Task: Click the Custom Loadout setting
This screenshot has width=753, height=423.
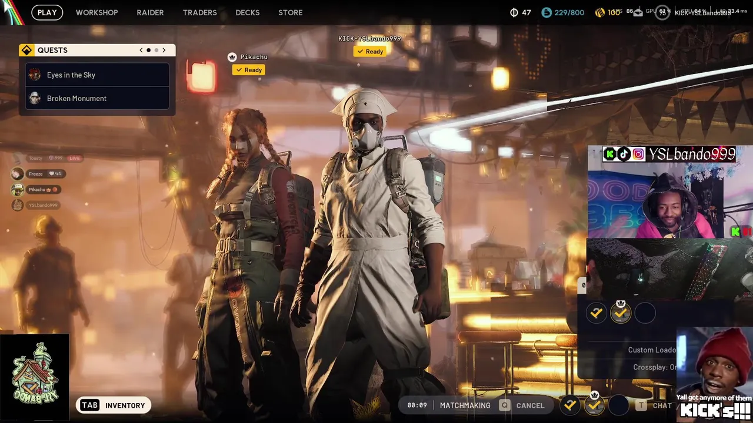Action: (x=652, y=350)
